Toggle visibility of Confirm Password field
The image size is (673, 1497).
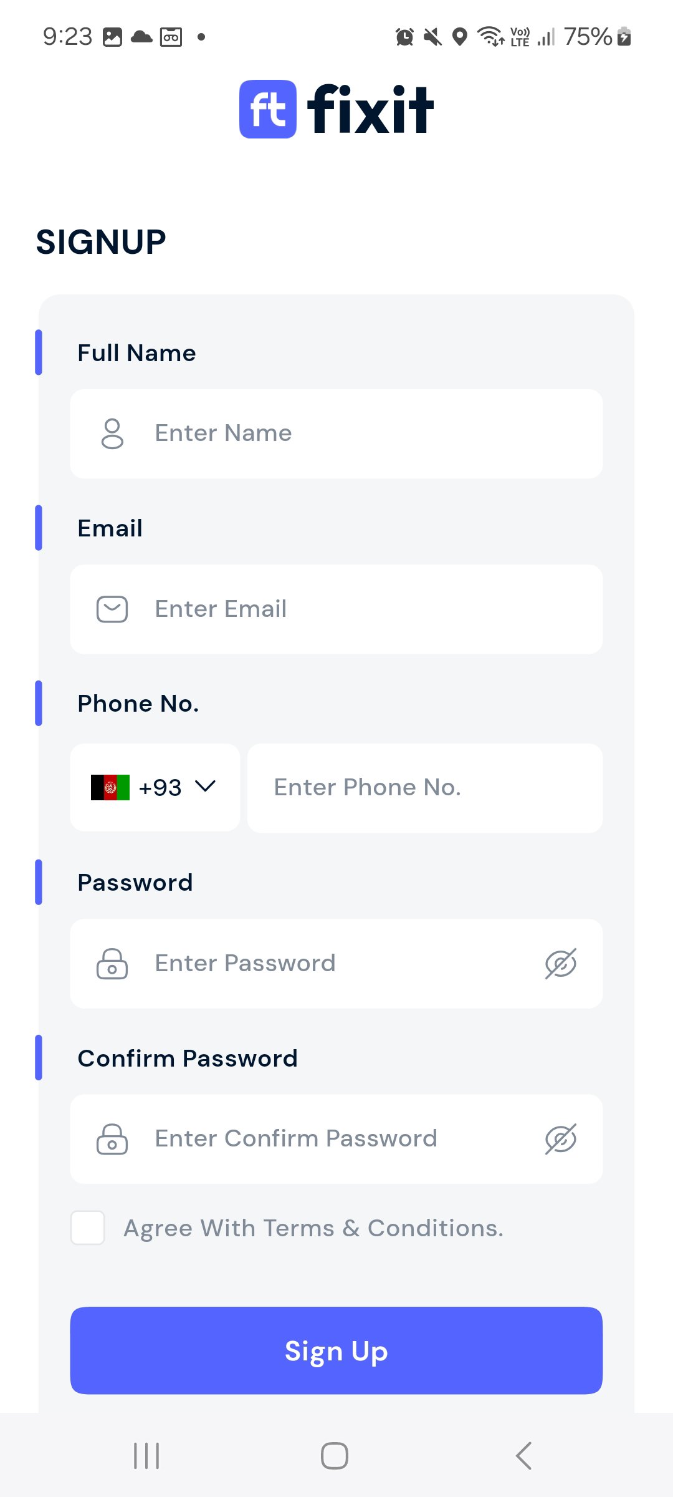coord(560,1139)
